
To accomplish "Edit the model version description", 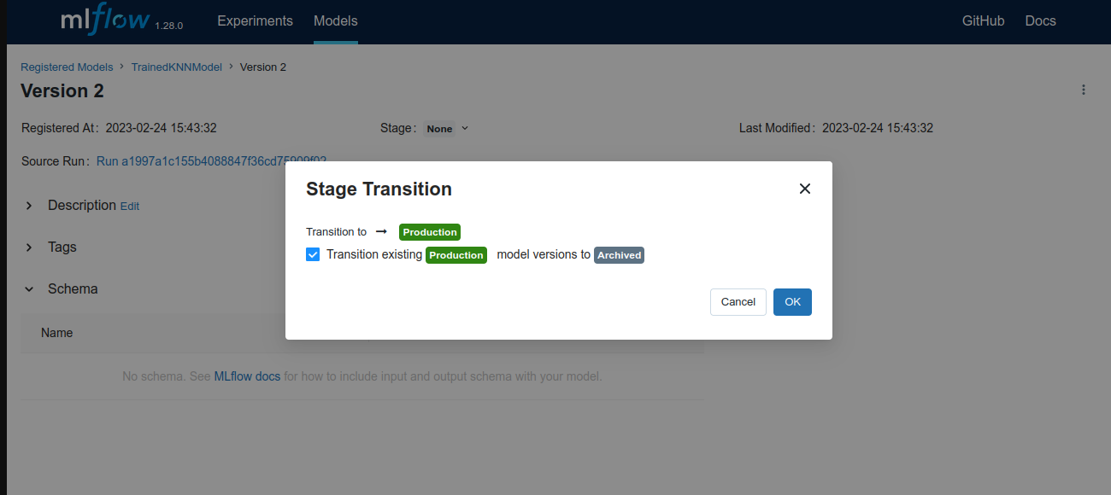I will pyautogui.click(x=129, y=206).
